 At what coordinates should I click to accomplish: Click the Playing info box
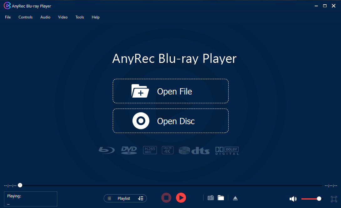[31, 199]
